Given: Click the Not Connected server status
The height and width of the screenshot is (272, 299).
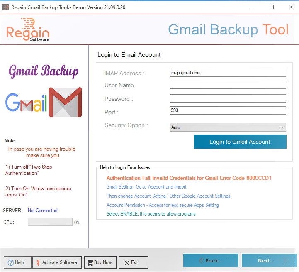Looking at the screenshot, I should click(x=43, y=211).
